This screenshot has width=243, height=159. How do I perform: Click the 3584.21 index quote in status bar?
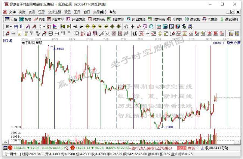point(19,148)
